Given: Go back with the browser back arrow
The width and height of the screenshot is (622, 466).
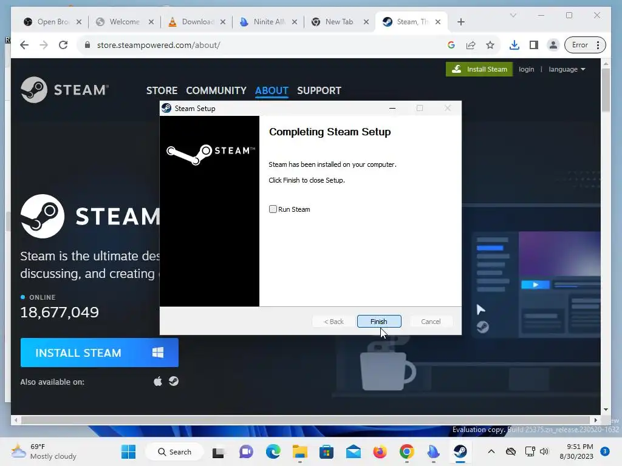Looking at the screenshot, I should (x=24, y=45).
